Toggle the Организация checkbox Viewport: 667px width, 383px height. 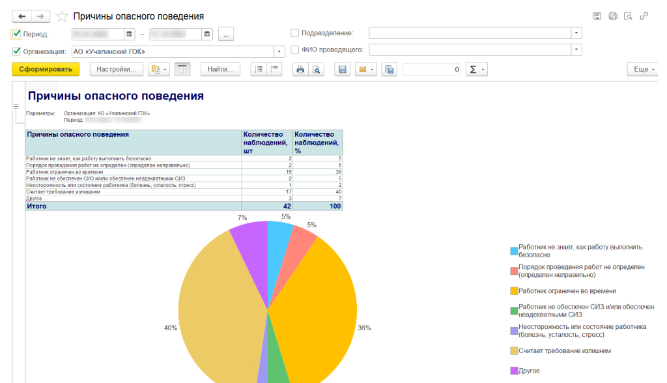(16, 51)
